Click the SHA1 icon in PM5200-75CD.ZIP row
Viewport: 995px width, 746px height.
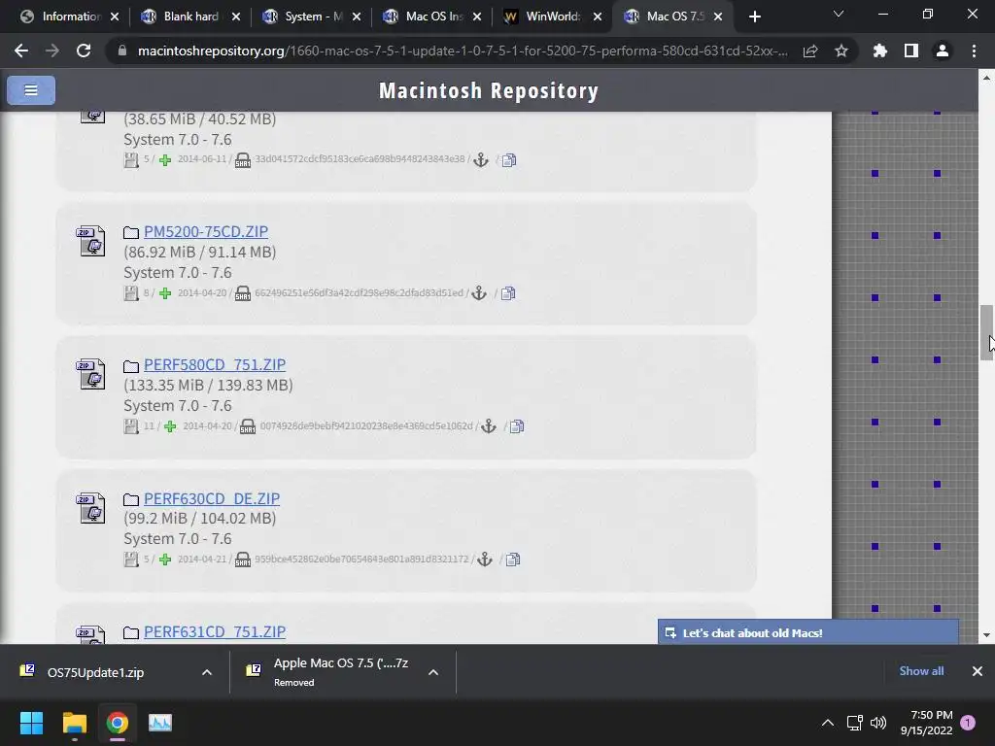242,293
